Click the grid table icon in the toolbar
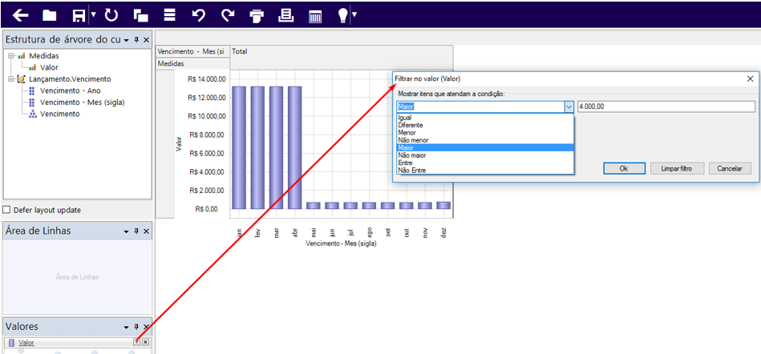761x354 pixels. pyautogui.click(x=315, y=17)
